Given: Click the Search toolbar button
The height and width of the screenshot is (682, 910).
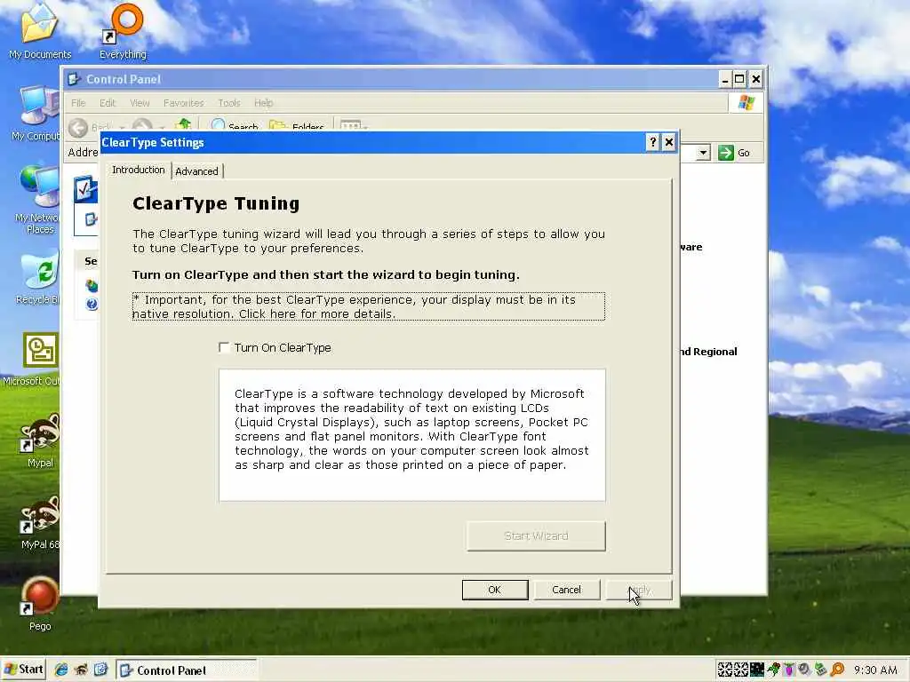Looking at the screenshot, I should click(235, 125).
